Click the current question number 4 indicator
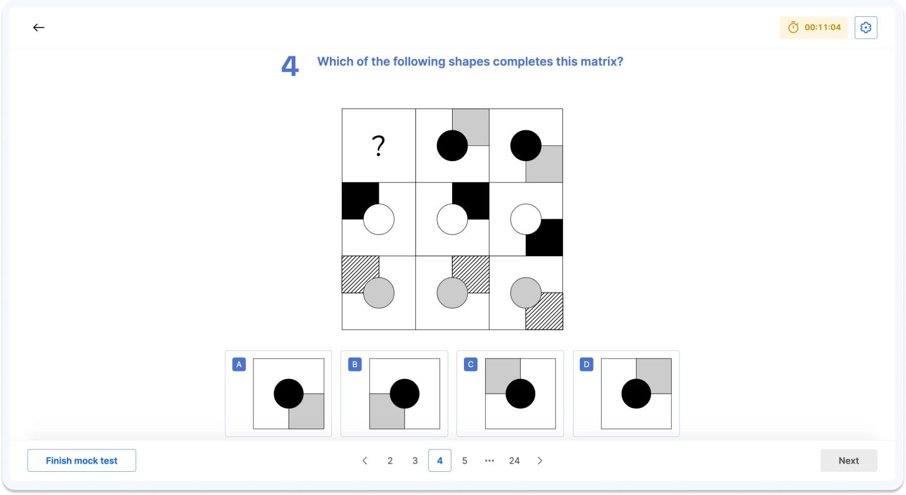 [x=440, y=461]
